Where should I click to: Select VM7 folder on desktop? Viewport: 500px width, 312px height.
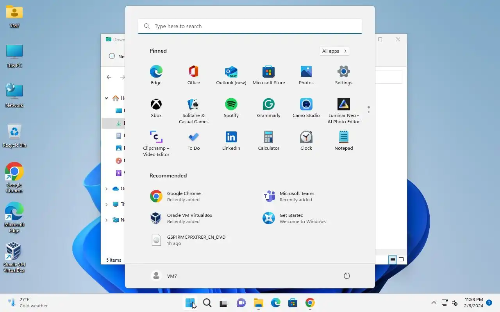(14, 17)
